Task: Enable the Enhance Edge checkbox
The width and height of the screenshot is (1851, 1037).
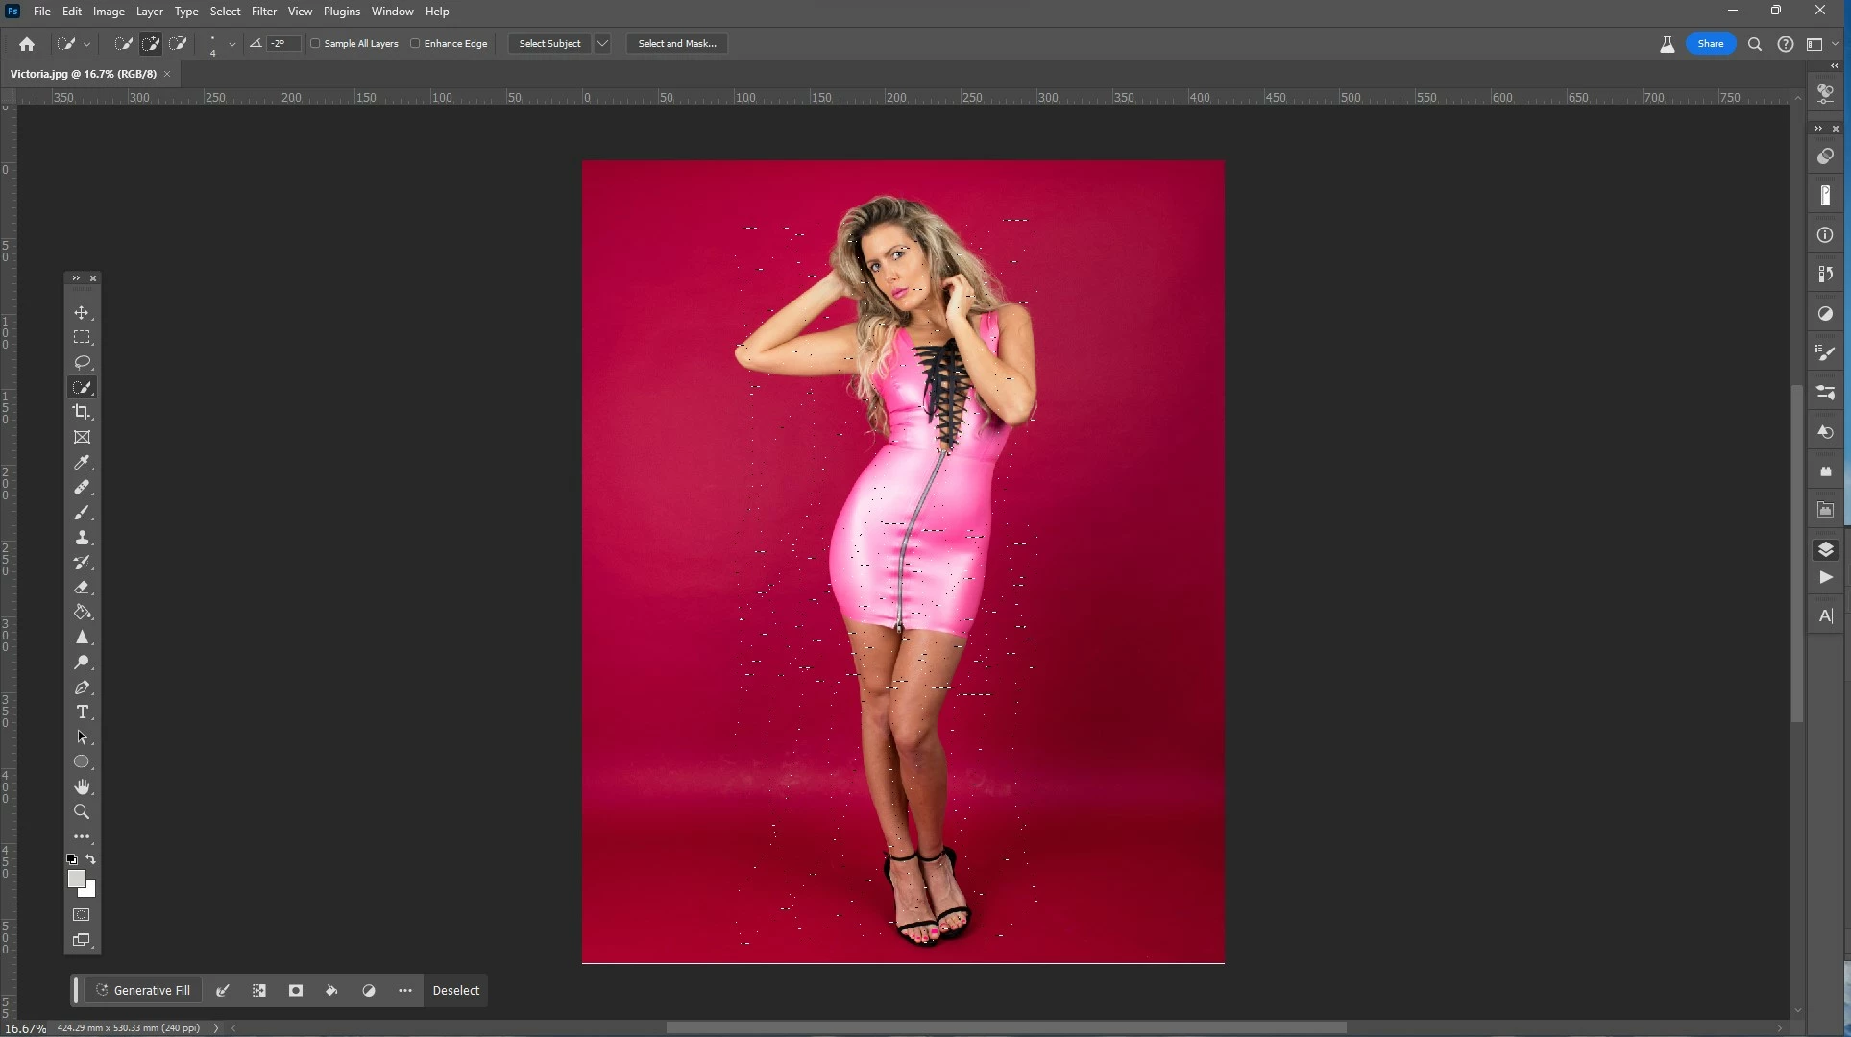Action: tap(415, 43)
